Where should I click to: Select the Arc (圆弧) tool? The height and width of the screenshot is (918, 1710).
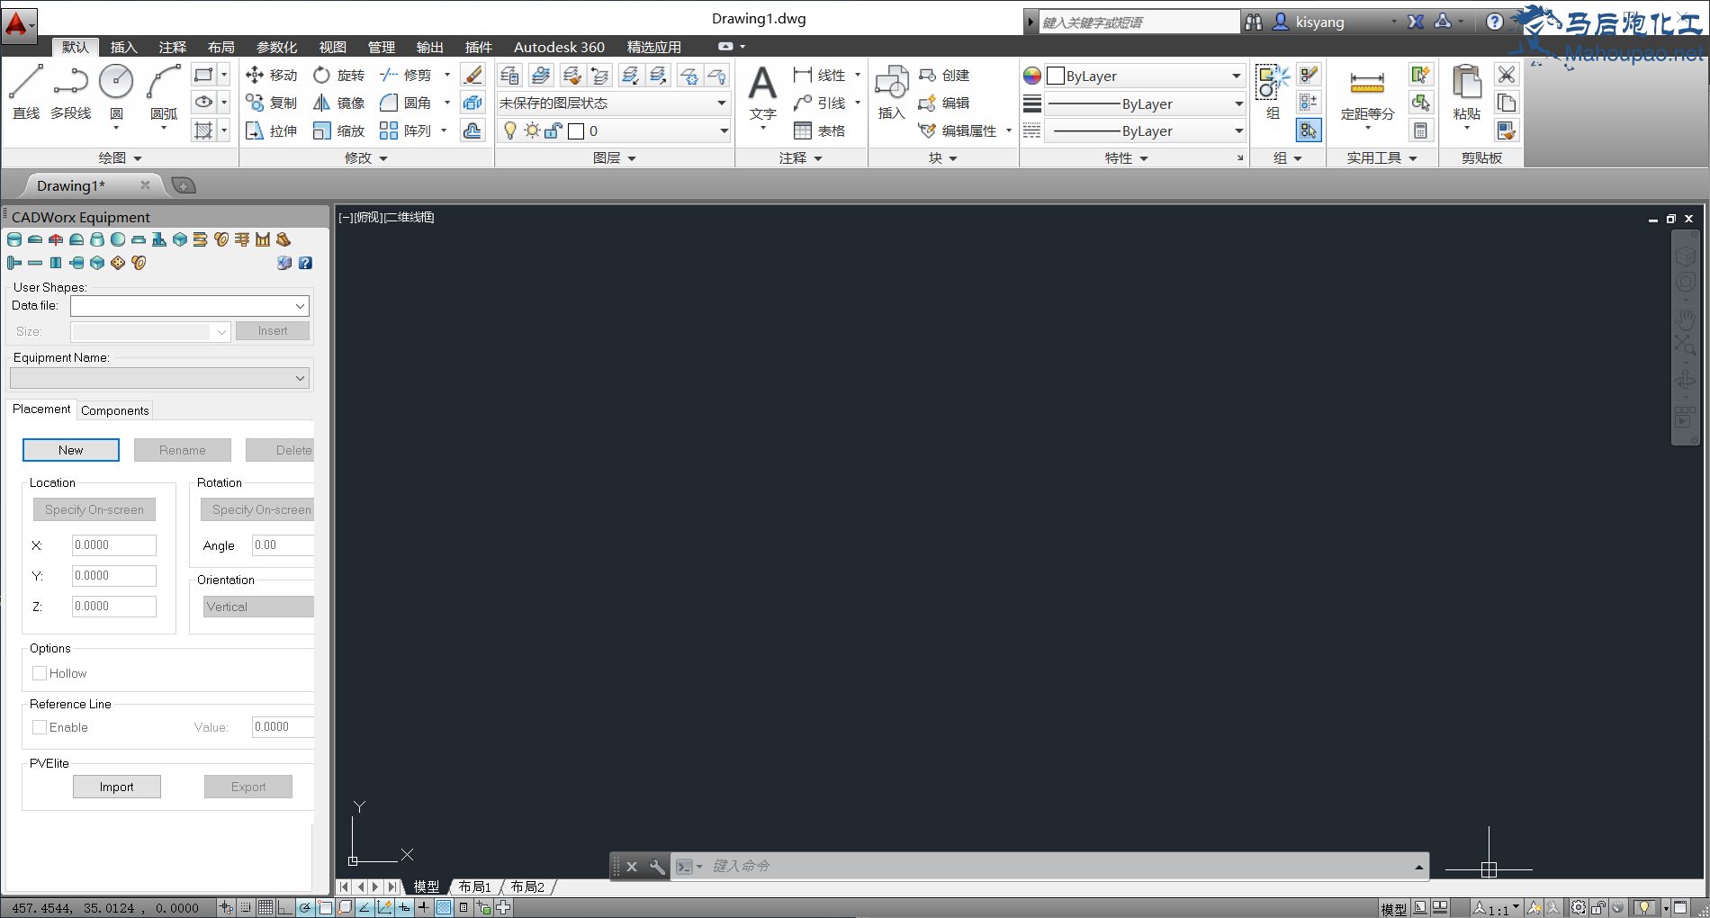tap(164, 91)
